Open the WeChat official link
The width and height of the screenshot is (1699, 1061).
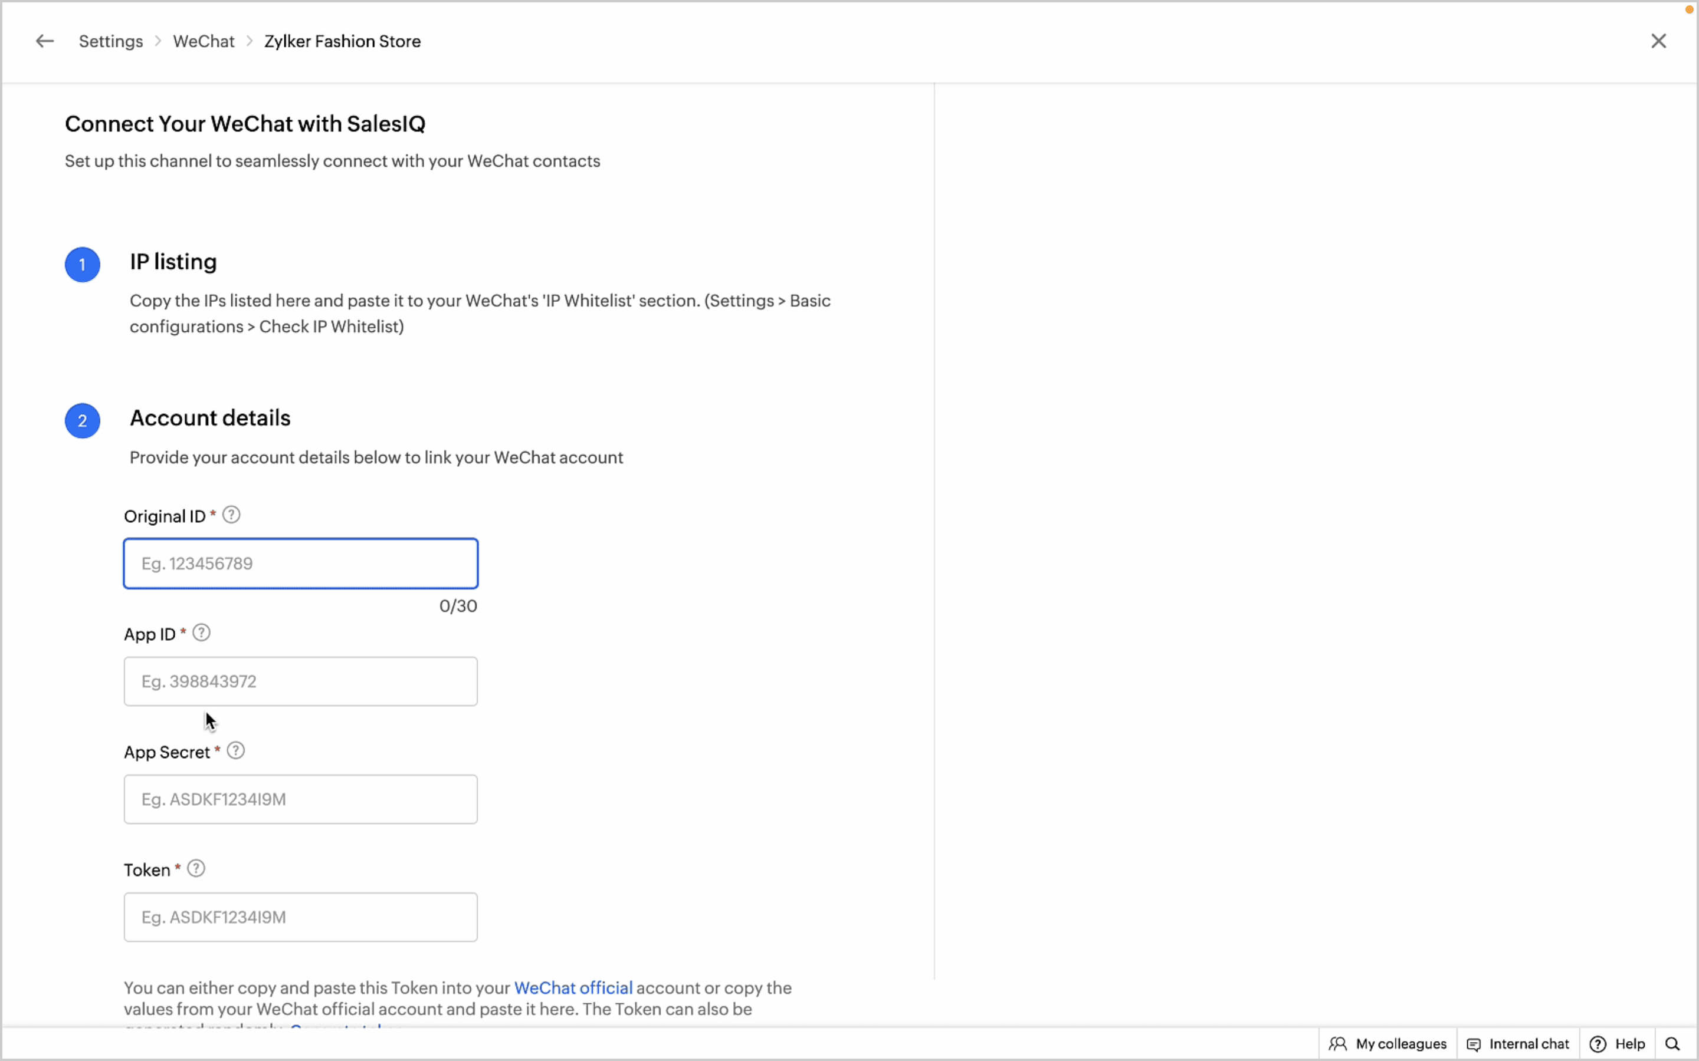(573, 988)
